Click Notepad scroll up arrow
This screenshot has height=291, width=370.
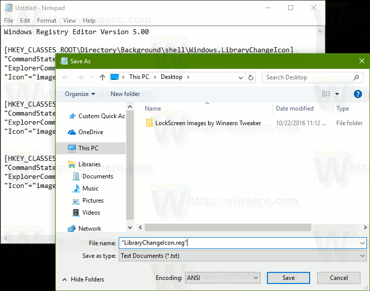coord(320,31)
